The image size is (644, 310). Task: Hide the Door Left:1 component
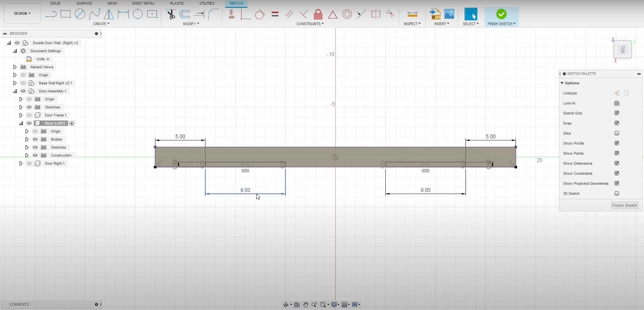pyautogui.click(x=29, y=123)
